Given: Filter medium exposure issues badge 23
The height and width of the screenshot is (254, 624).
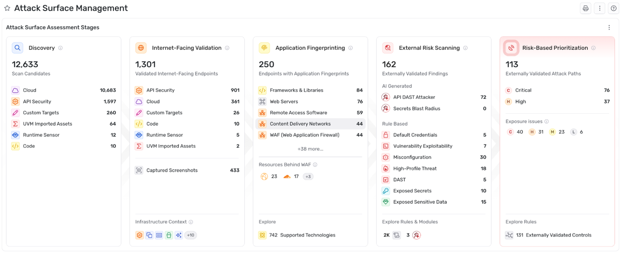Looking at the screenshot, I should [x=557, y=132].
